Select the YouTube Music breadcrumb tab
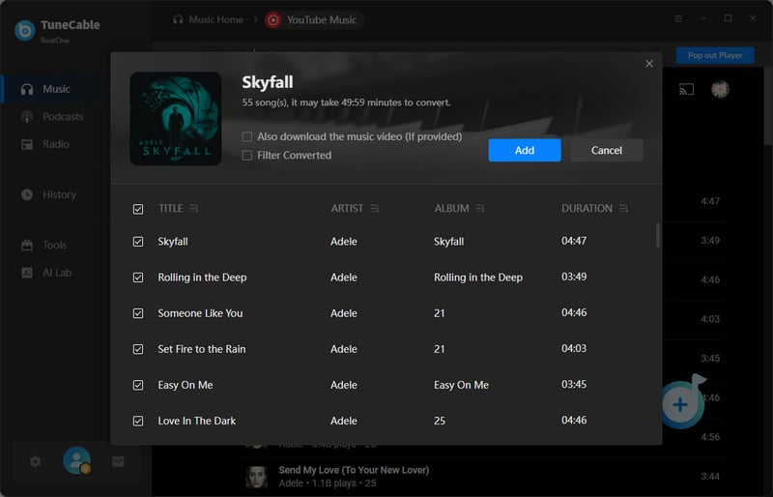This screenshot has width=773, height=497. [x=315, y=20]
